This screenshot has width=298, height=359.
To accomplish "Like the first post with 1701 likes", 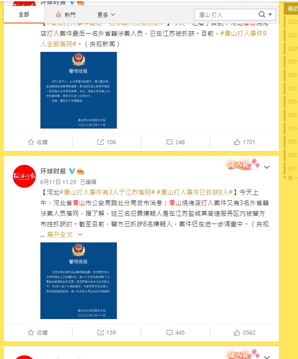I will coord(244,142).
